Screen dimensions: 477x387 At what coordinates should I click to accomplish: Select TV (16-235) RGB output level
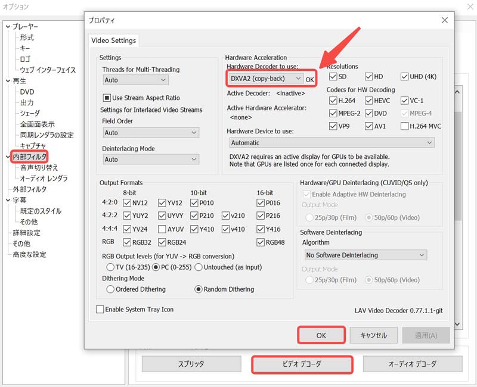[110, 267]
